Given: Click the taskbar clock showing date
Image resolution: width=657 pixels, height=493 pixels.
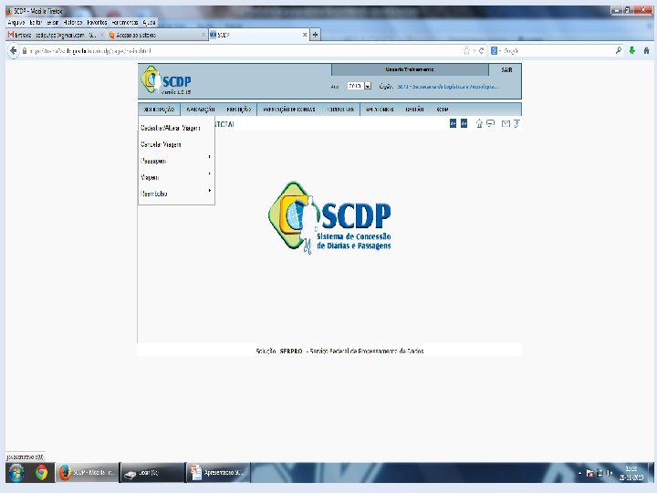Looking at the screenshot, I should [x=631, y=473].
